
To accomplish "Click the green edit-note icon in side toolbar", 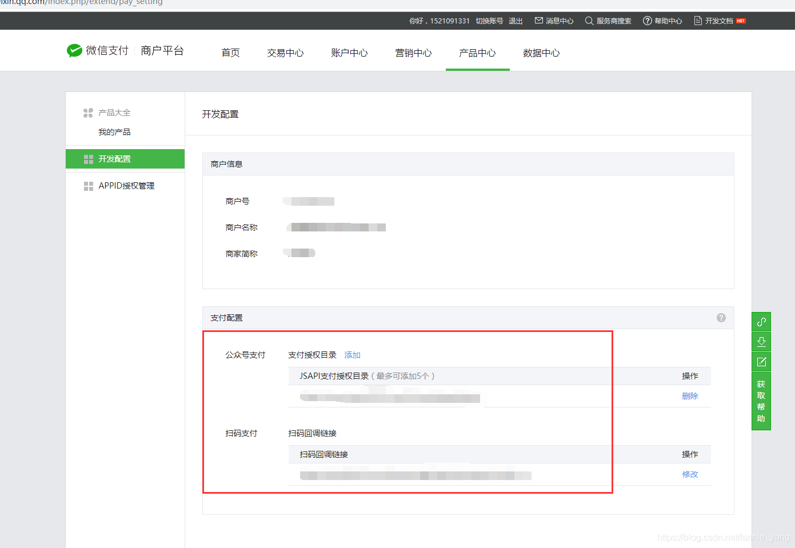I will coord(761,362).
